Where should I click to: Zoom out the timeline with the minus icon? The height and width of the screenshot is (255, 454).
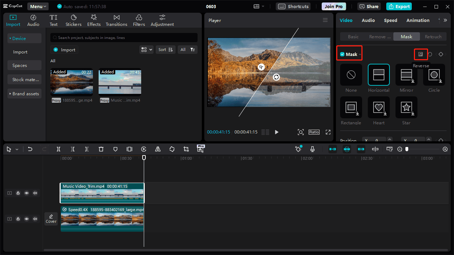(400, 149)
